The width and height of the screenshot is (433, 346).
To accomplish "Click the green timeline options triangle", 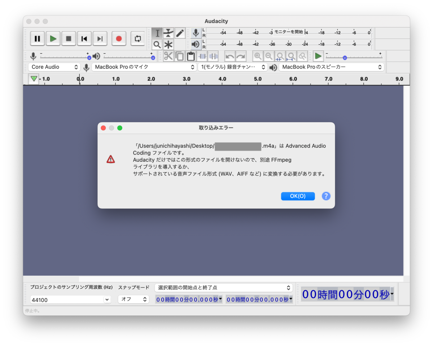I will (x=34, y=79).
